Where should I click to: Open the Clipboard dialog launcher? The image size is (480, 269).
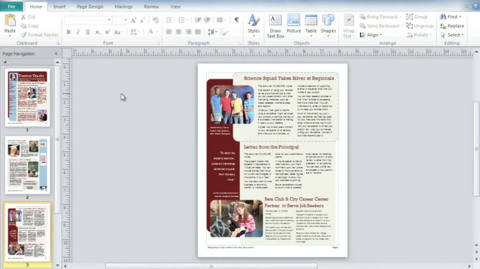coord(58,43)
